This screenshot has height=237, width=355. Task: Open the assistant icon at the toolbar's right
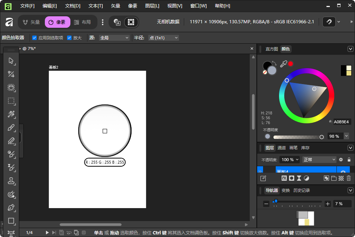pyautogui.click(x=329, y=22)
